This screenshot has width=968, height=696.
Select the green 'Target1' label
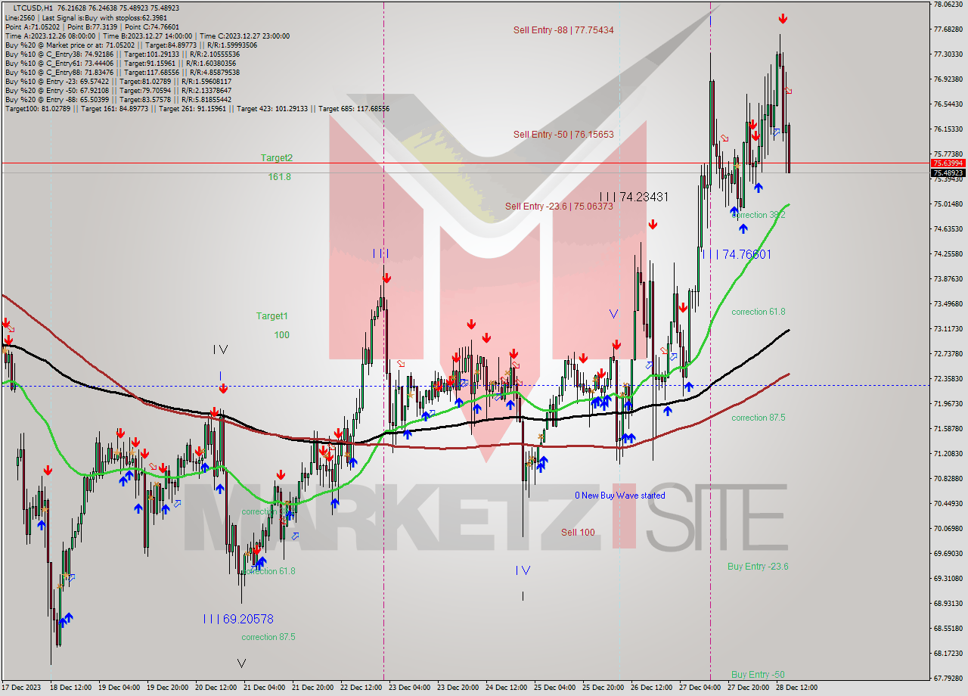(x=272, y=316)
